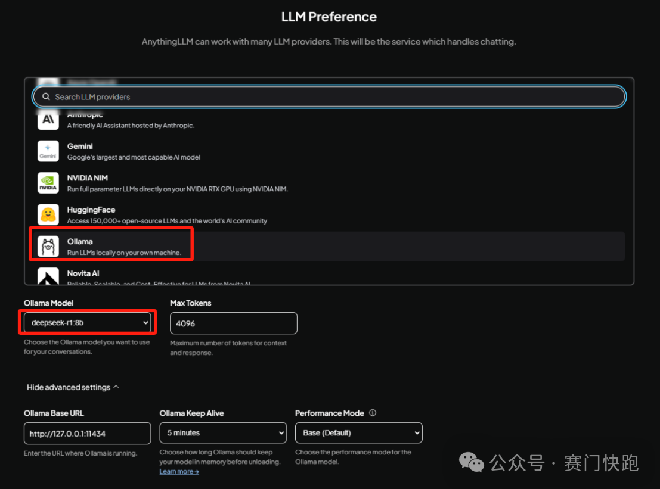
Task: Focus the Search LLM providers field
Action: pos(329,96)
